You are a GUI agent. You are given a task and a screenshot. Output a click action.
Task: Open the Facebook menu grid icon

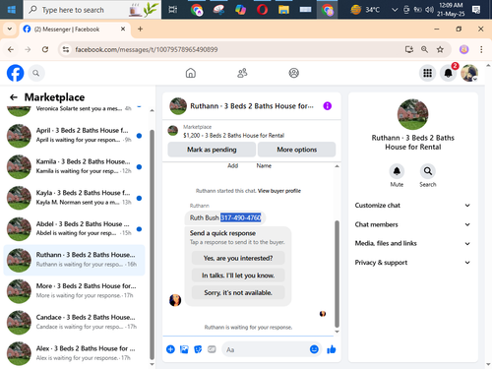click(x=427, y=73)
